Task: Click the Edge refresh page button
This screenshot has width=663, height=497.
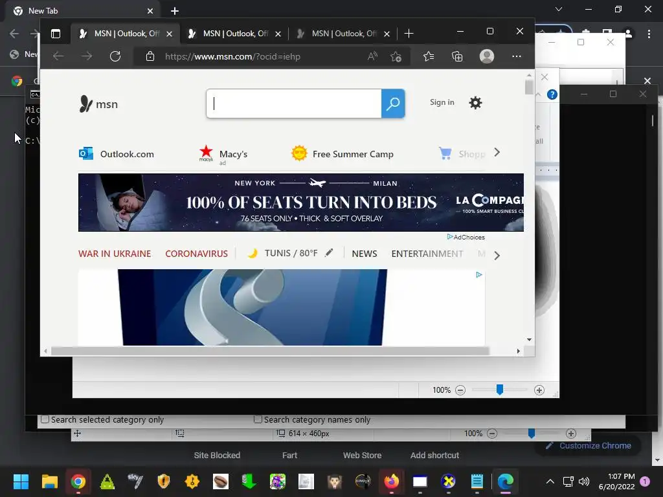Action: pos(115,56)
